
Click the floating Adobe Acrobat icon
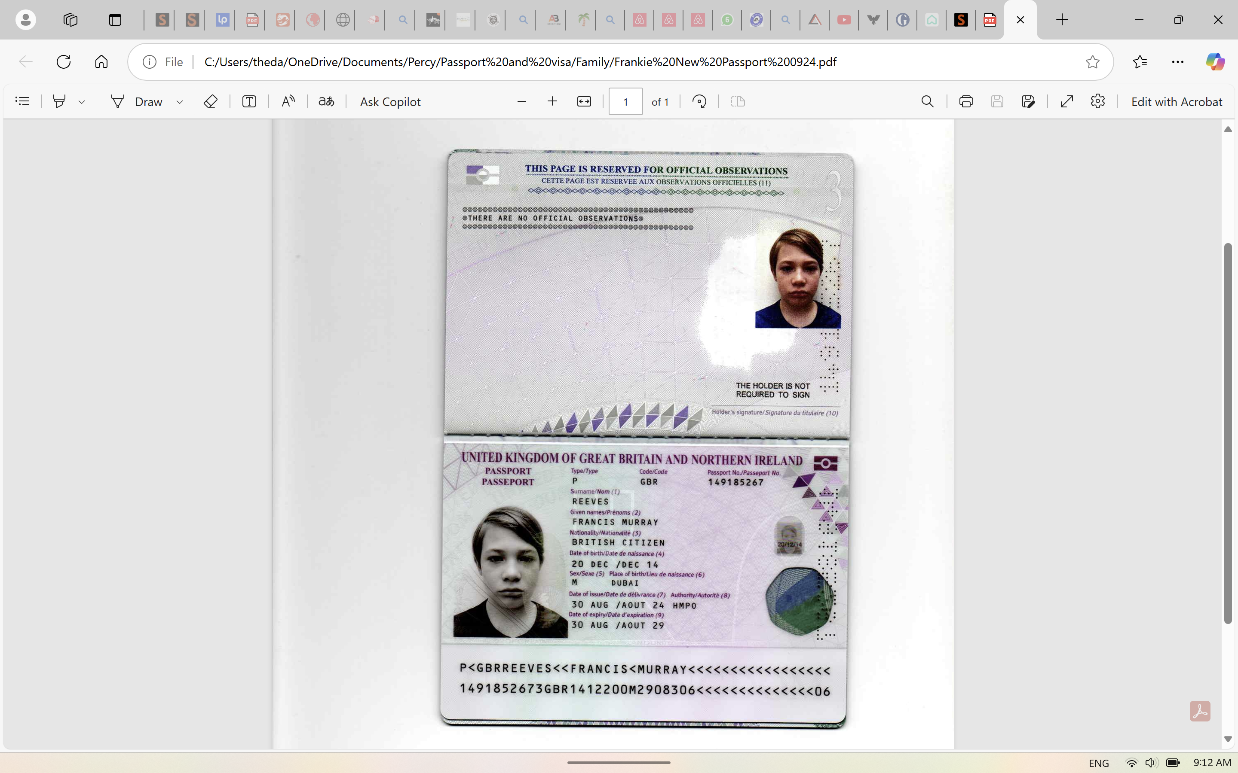(x=1200, y=711)
